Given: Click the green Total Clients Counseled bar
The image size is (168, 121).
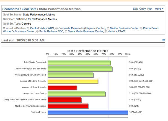Looking at the screenshot, I should 79,63.
